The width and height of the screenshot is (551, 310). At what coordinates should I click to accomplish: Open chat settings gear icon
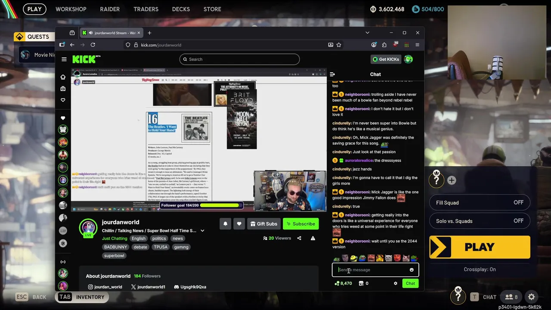(x=396, y=283)
